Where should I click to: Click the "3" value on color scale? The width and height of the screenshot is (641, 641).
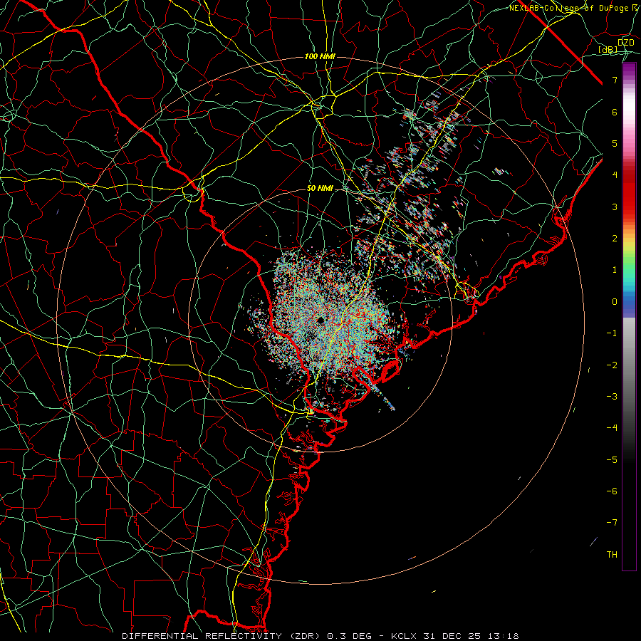[615, 207]
